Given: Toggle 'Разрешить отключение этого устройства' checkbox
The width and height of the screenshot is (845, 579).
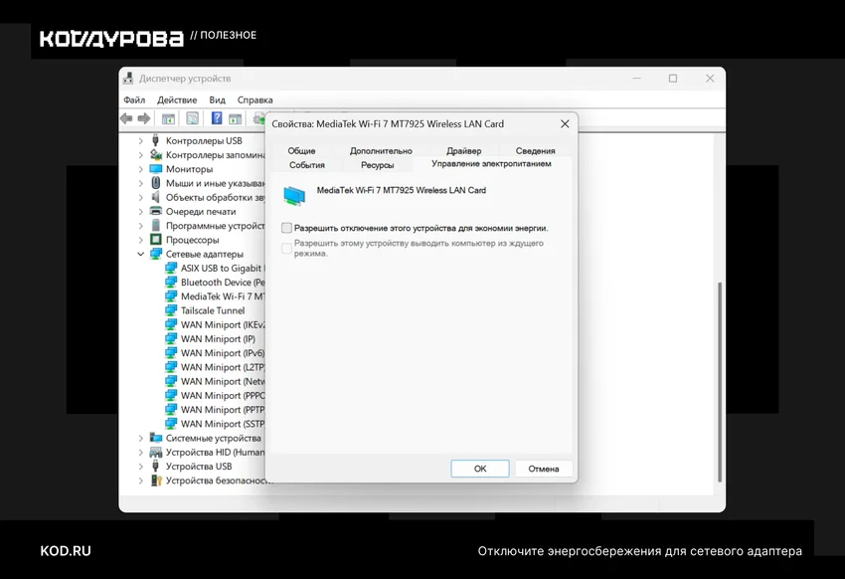Looking at the screenshot, I should tap(286, 228).
